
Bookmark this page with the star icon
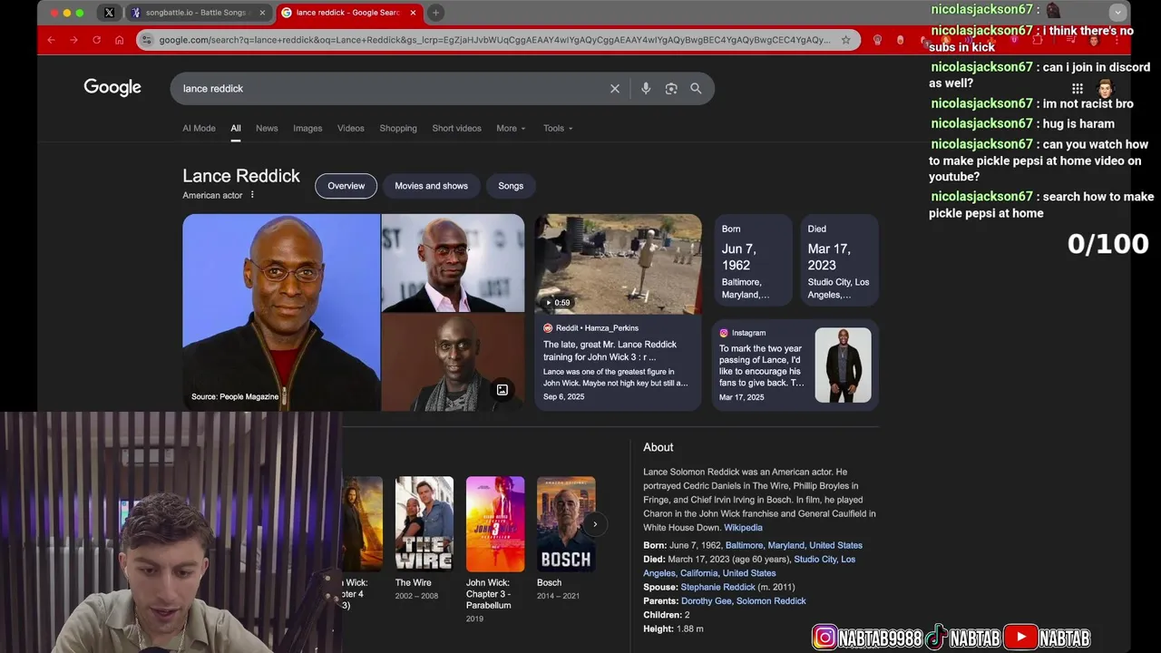[845, 40]
